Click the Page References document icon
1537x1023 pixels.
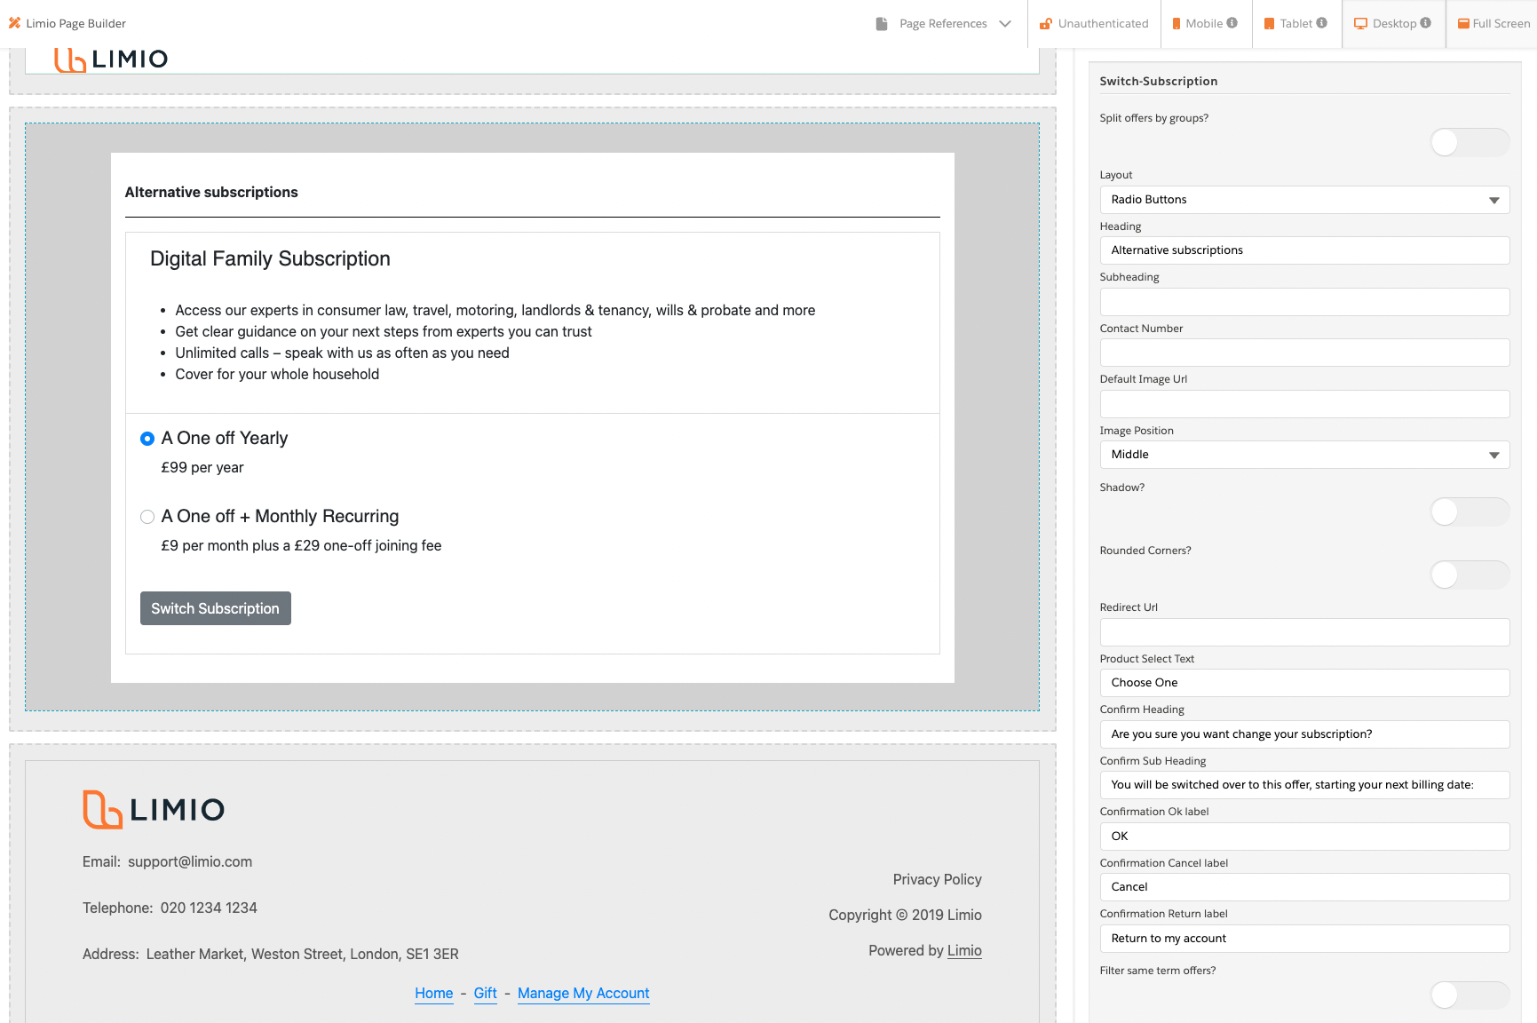click(881, 24)
